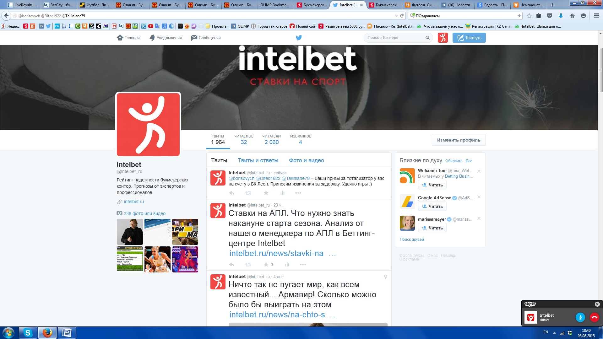
Task: Mute microphone in Skype call popup
Action: 580,317
